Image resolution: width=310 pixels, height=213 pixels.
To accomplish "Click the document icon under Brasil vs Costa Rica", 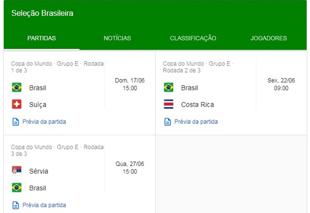I will (167, 122).
